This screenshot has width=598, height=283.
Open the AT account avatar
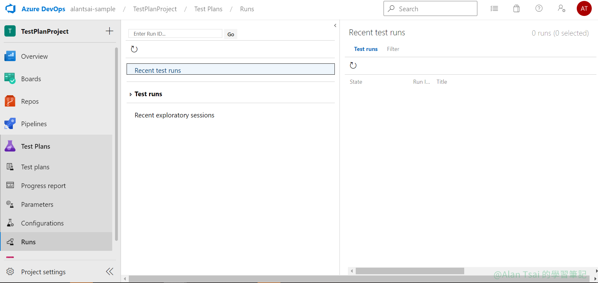(584, 8)
